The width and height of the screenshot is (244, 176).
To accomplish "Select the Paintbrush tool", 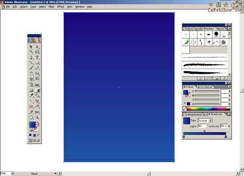I will coord(31,68).
